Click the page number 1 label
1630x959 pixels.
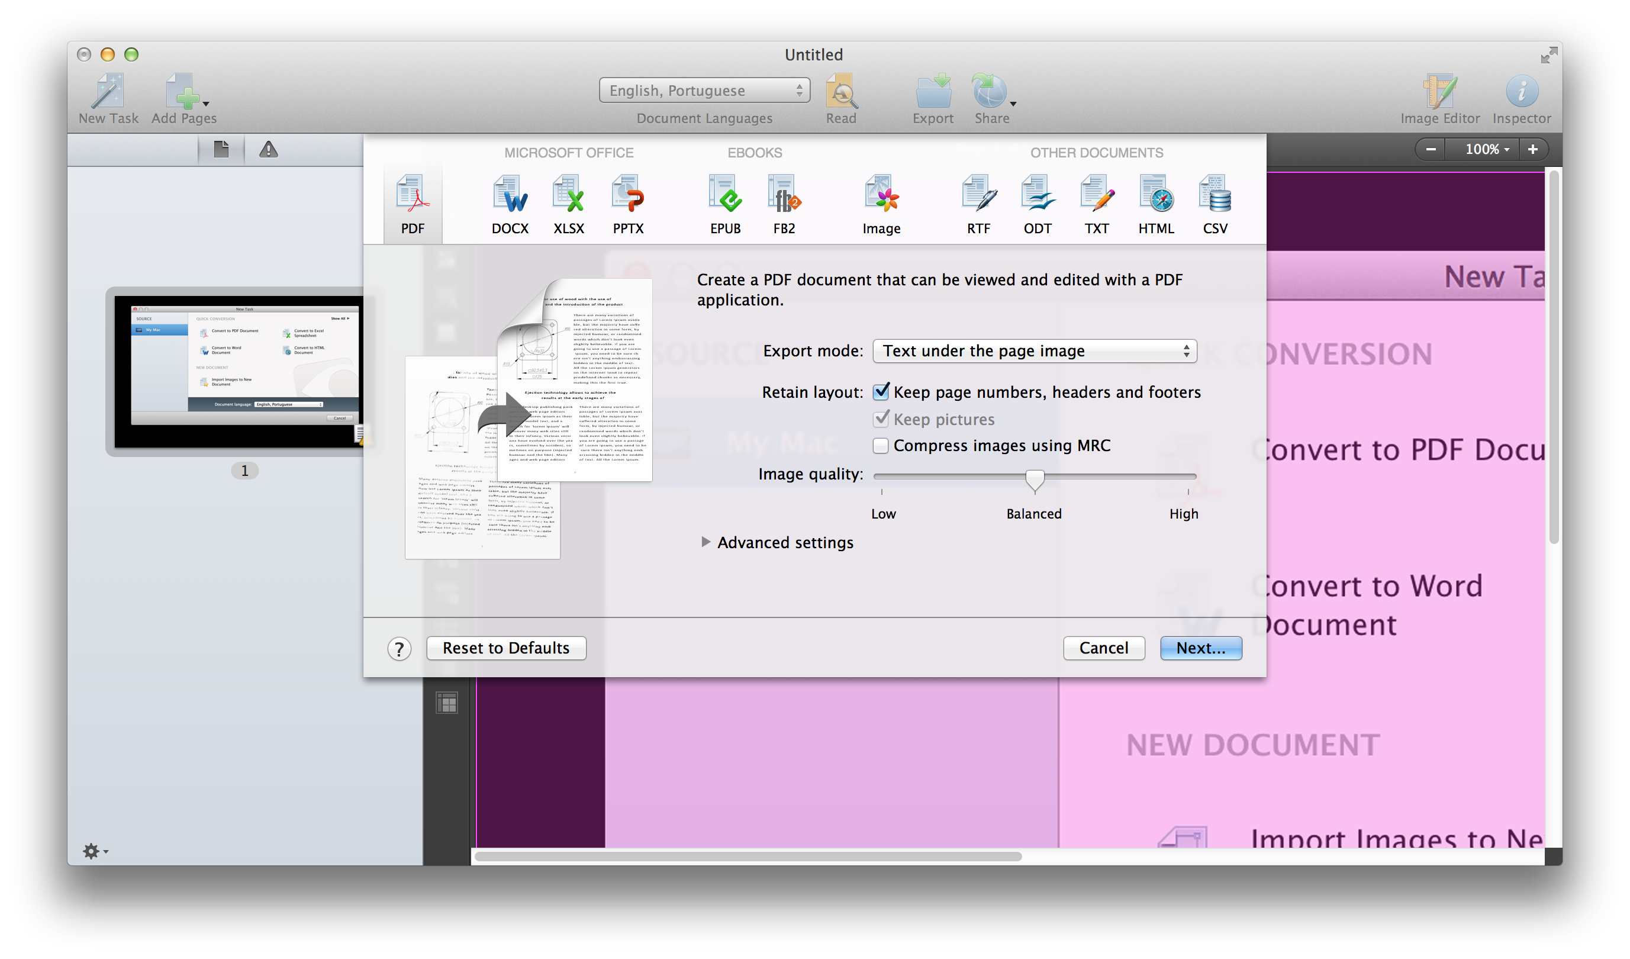[x=244, y=471]
